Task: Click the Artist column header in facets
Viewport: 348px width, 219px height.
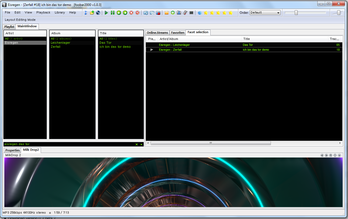Action: tap(25, 33)
